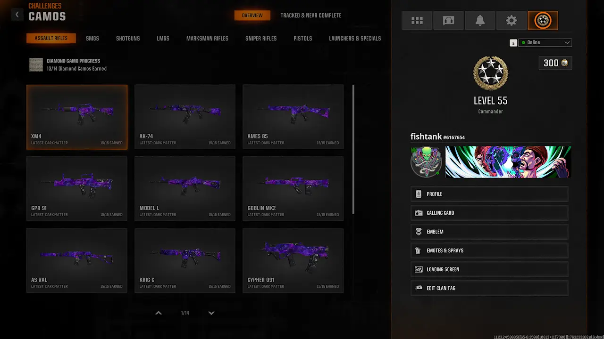This screenshot has height=339, width=604.
Task: Click Edit Clan Tag button
Action: click(x=489, y=288)
